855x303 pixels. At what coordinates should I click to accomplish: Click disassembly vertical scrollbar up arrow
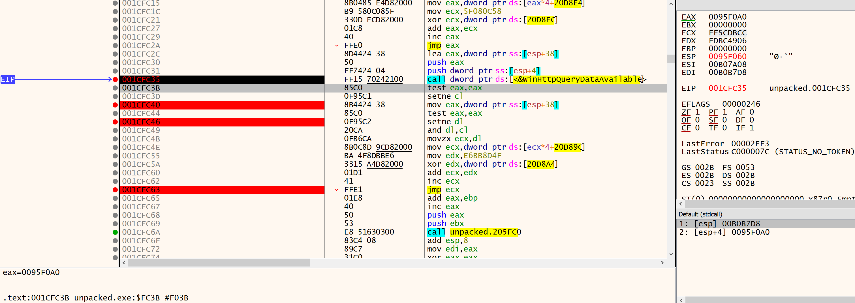coord(671,4)
